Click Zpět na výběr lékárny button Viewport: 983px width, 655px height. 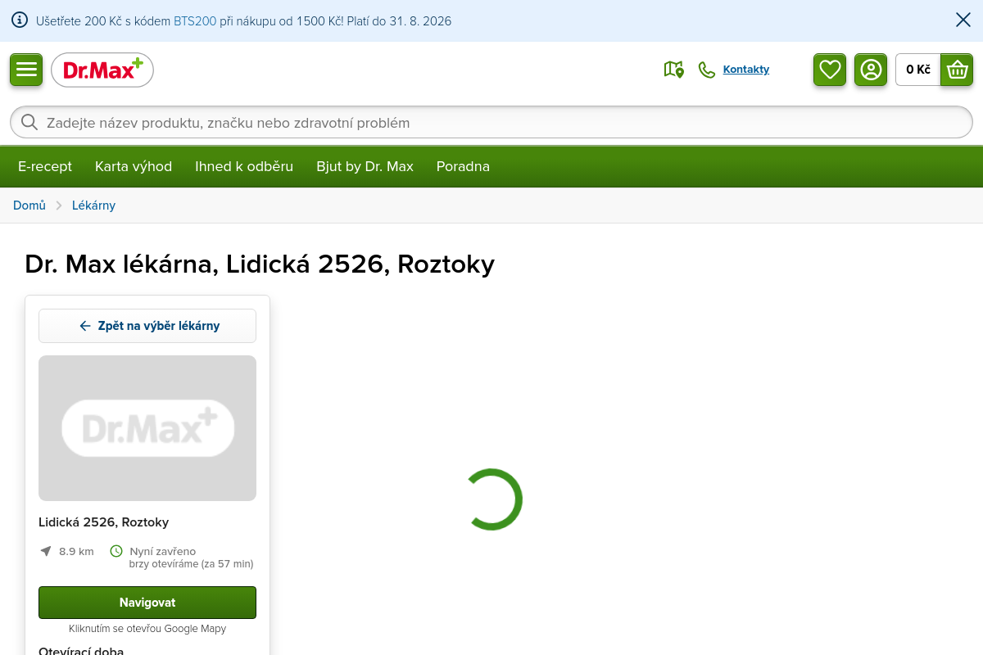147,326
